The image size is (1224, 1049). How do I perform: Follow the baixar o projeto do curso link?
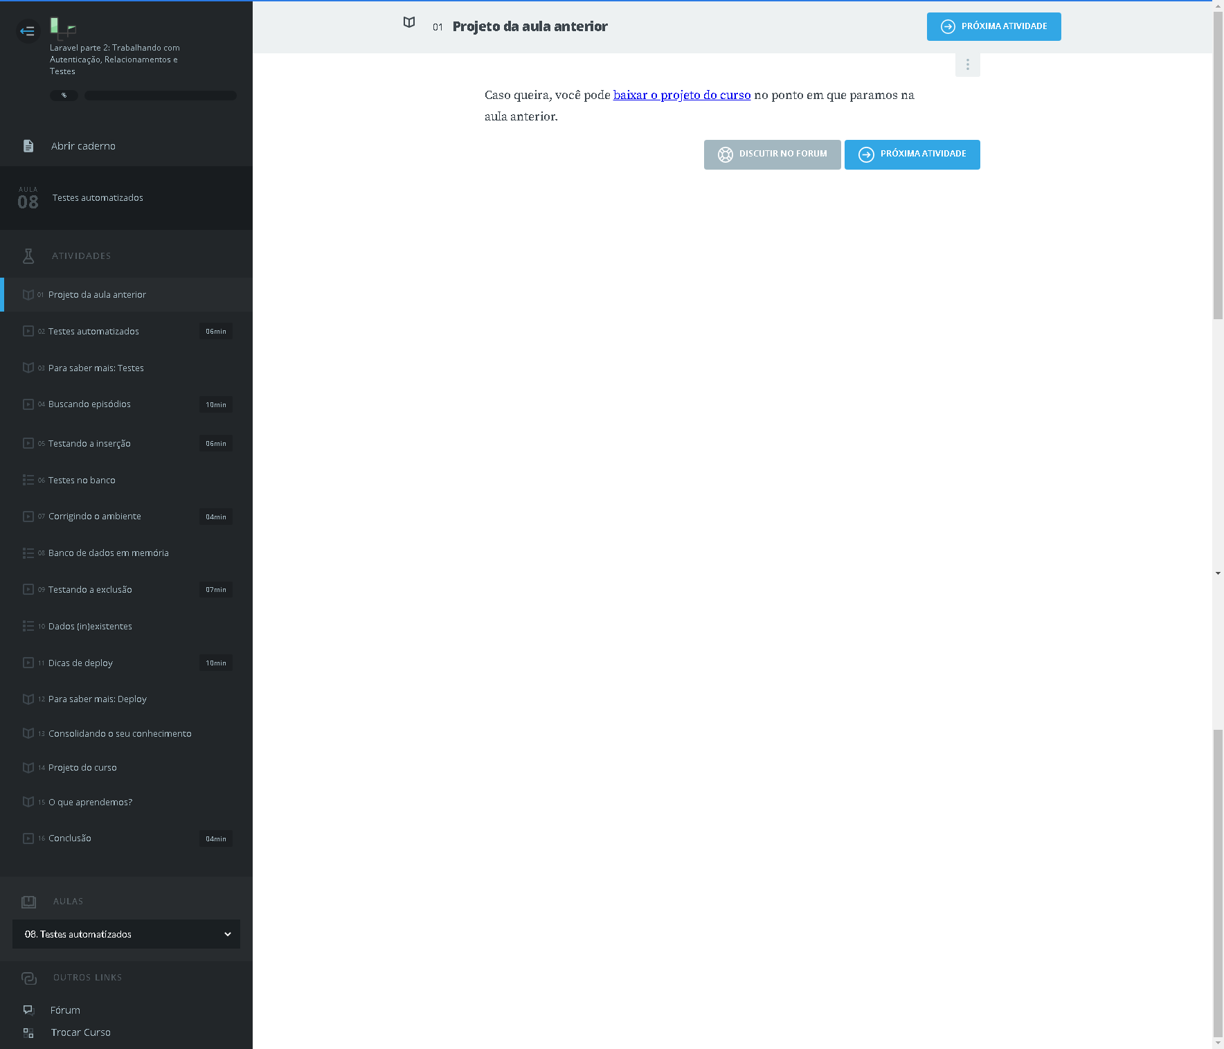681,95
